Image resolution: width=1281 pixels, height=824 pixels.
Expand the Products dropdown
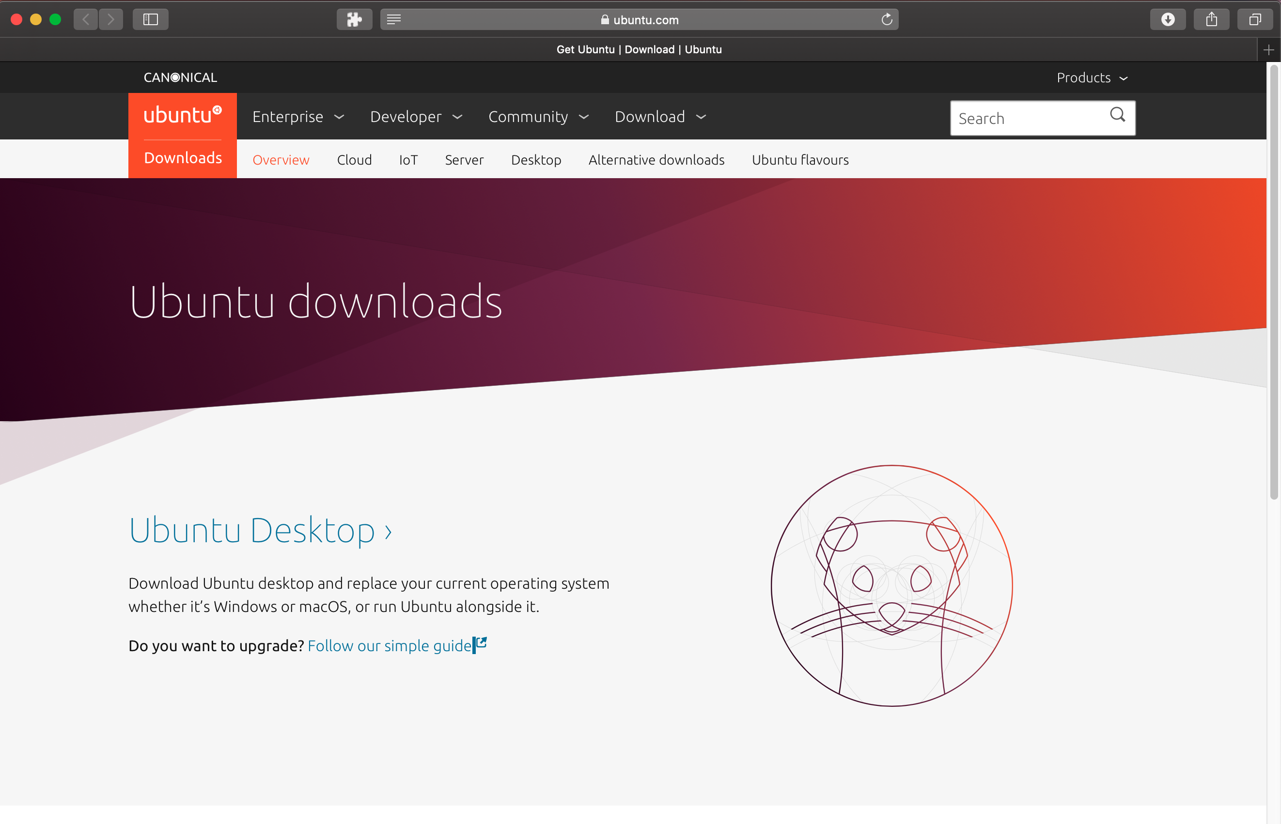tap(1092, 77)
